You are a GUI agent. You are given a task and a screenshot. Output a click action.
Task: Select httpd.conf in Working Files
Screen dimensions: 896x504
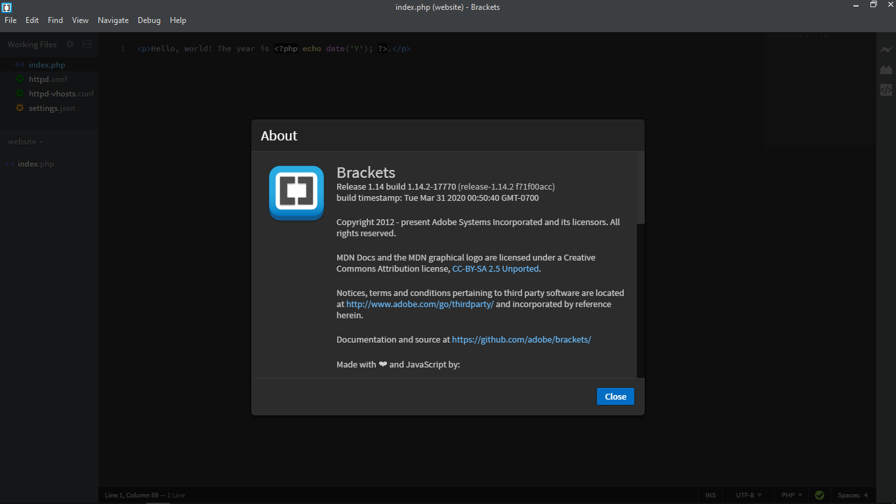(49, 79)
